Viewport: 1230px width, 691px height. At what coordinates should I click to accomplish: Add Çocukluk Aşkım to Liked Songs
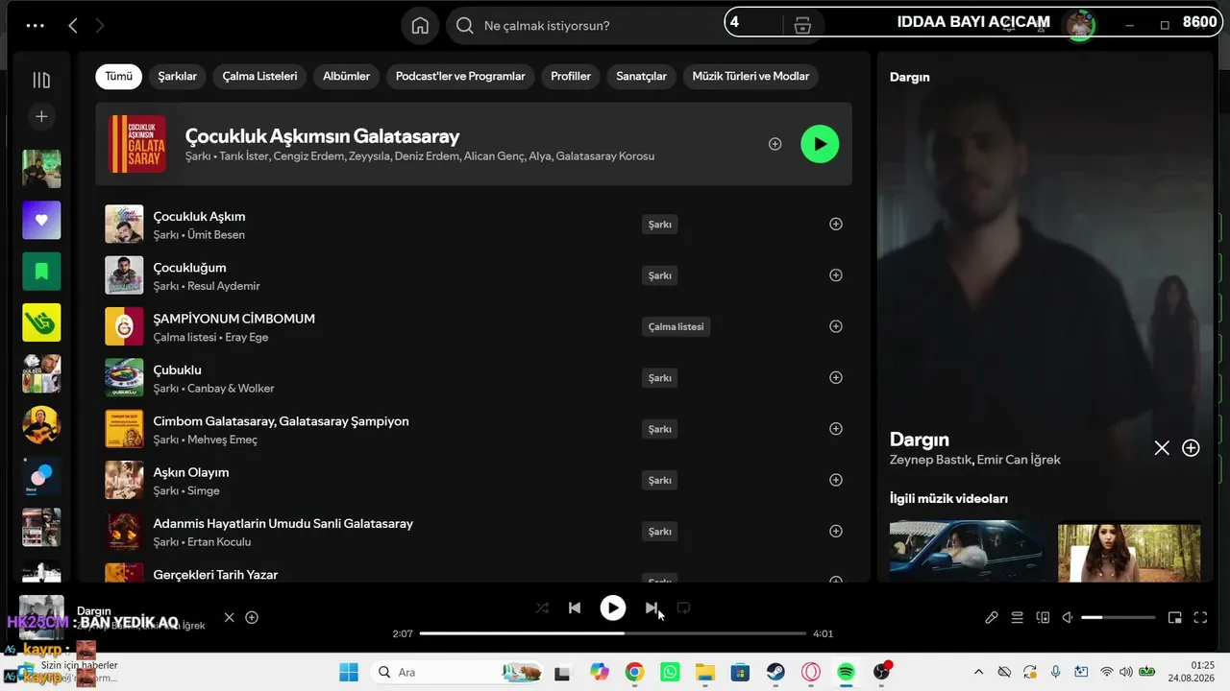(836, 224)
